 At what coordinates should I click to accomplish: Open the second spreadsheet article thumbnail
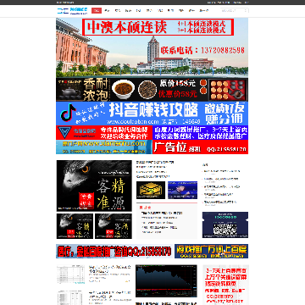[x=71, y=297]
